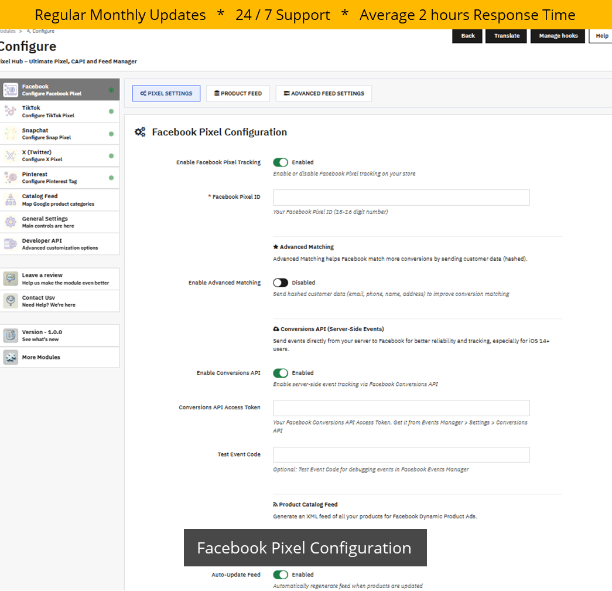Click the X (Twitter) sidebar icon
612x591 pixels.
pyautogui.click(x=11, y=155)
